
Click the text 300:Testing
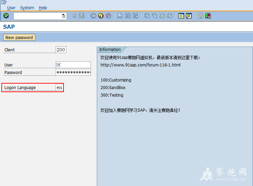pos(112,95)
